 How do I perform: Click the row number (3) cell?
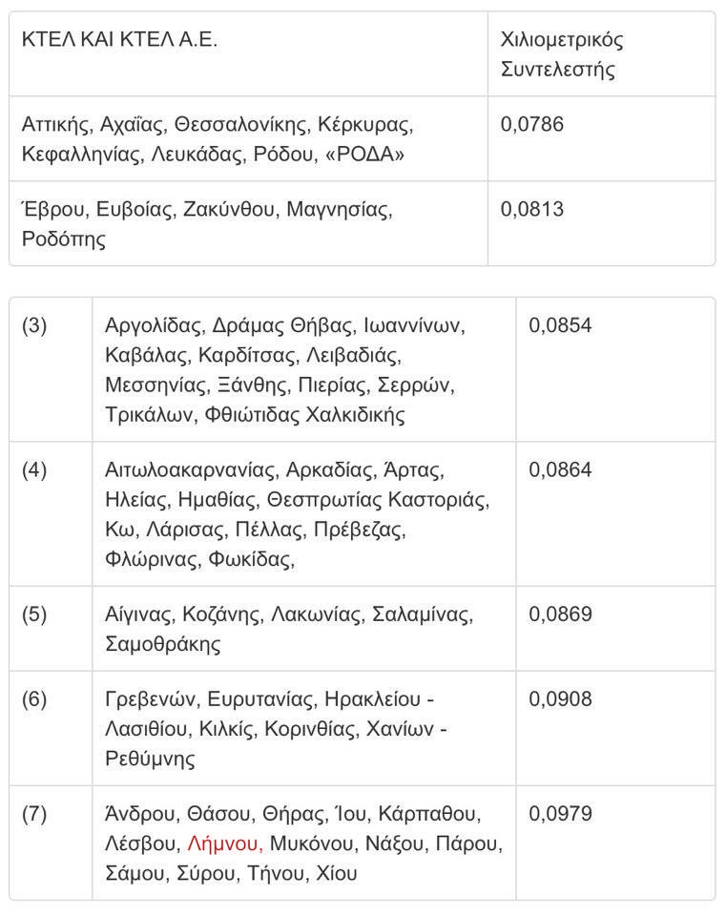pyautogui.click(x=34, y=325)
